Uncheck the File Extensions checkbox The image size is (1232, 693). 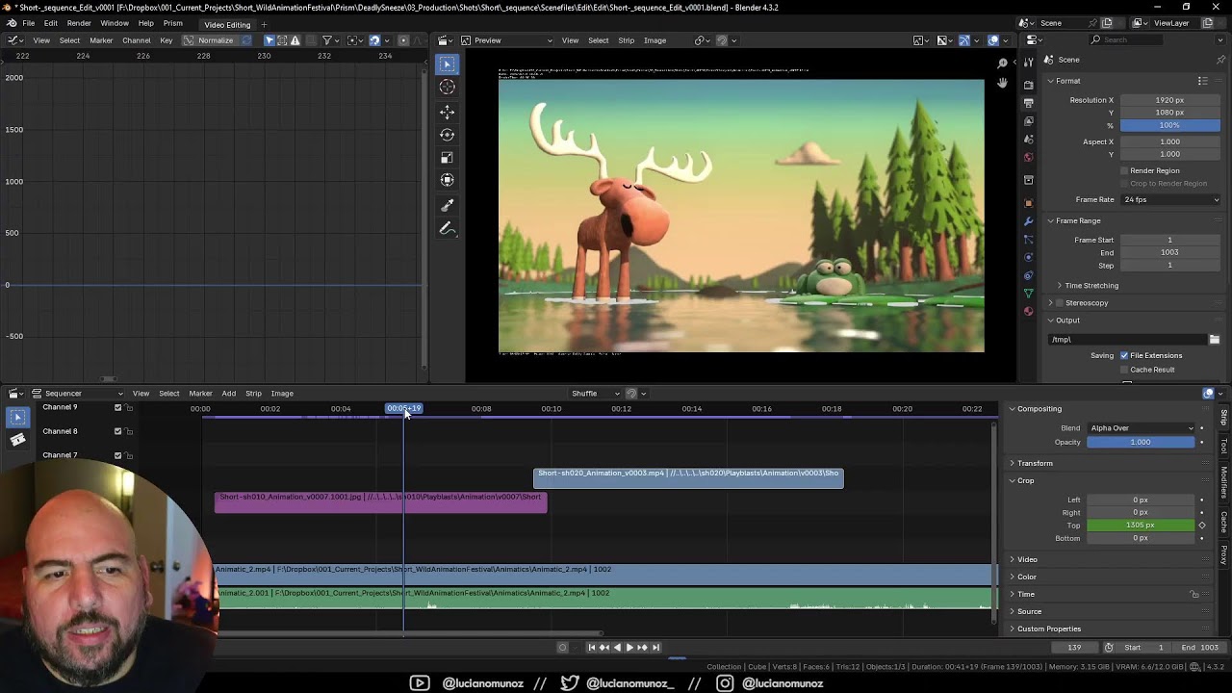1124,355
